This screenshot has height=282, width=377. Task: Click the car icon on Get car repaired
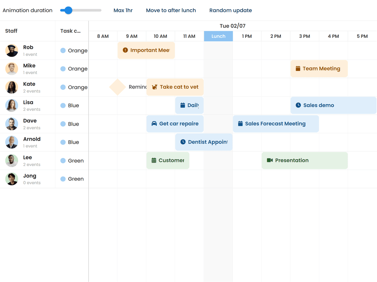pyautogui.click(x=154, y=124)
